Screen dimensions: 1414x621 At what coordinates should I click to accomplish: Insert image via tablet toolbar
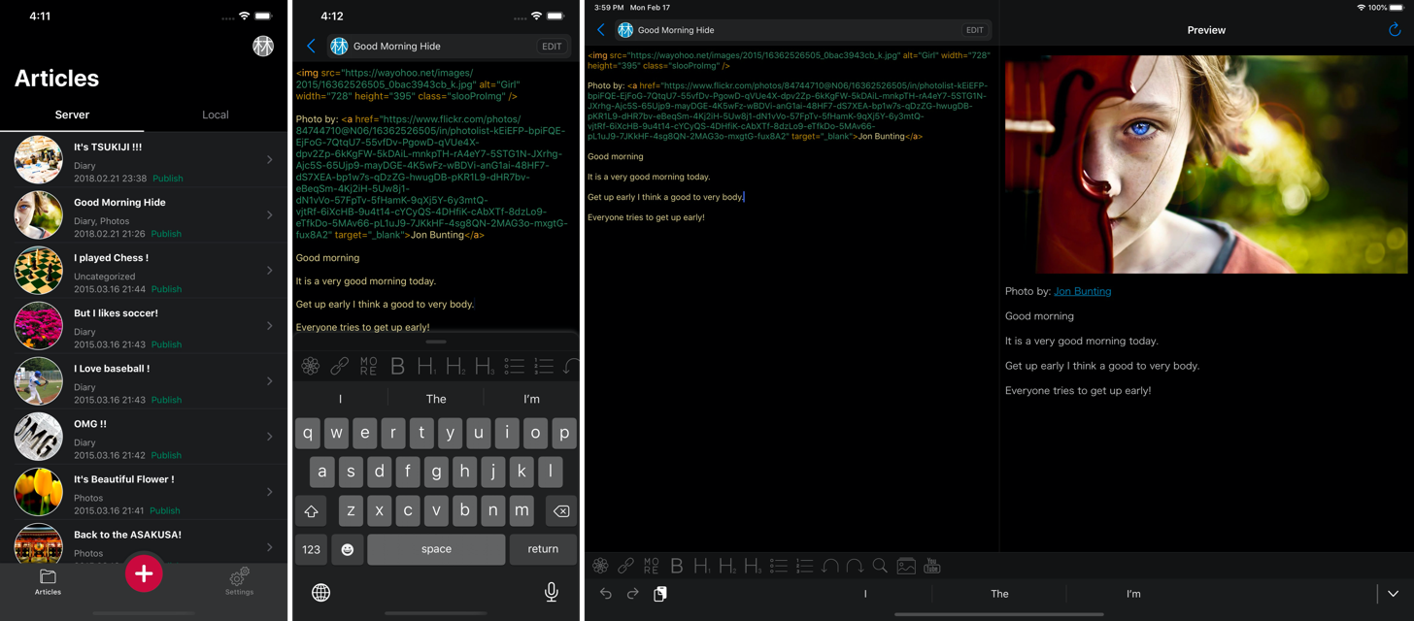click(x=906, y=566)
